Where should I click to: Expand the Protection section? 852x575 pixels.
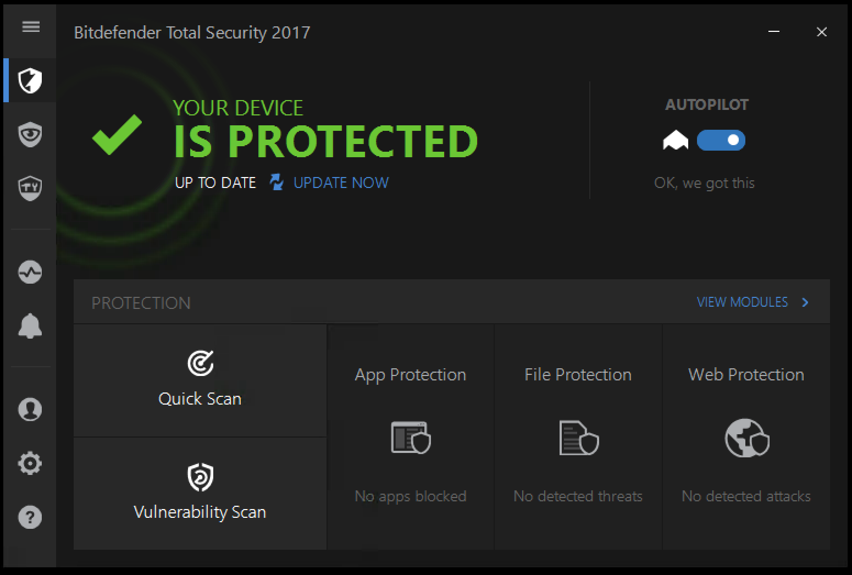coord(141,302)
